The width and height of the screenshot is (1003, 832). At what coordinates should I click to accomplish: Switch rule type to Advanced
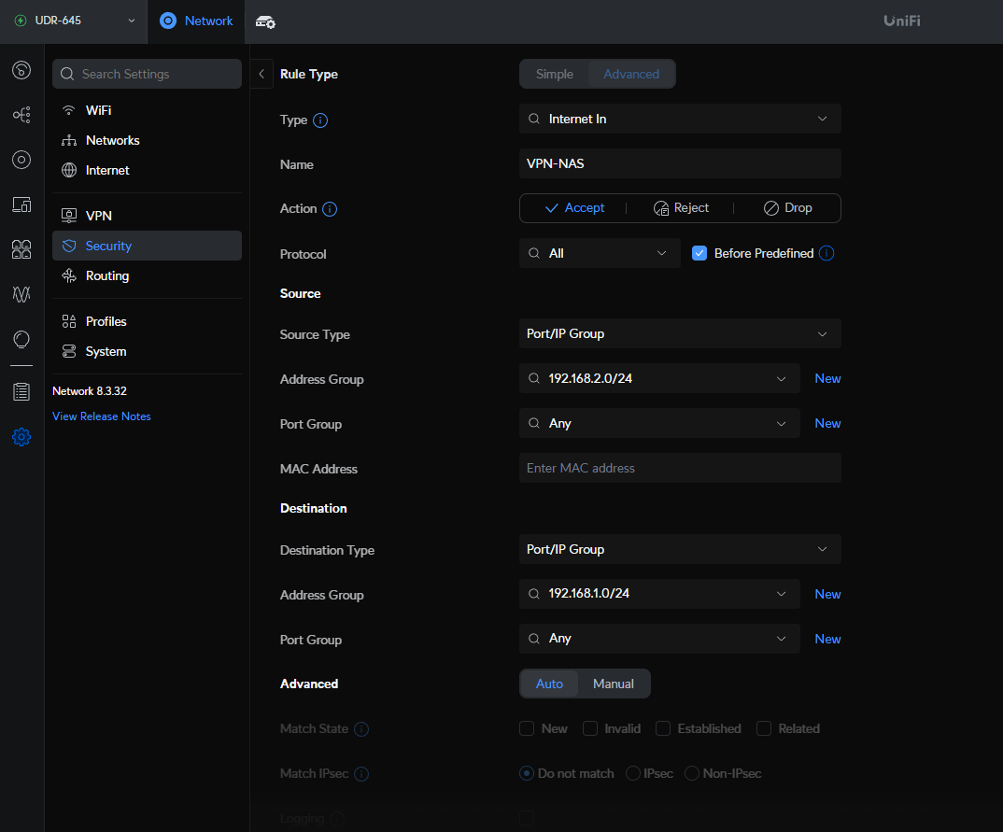point(631,74)
